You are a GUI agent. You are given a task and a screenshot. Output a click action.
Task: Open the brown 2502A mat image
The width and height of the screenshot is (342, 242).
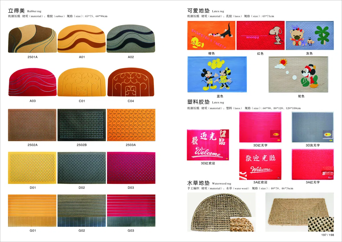click(32, 125)
